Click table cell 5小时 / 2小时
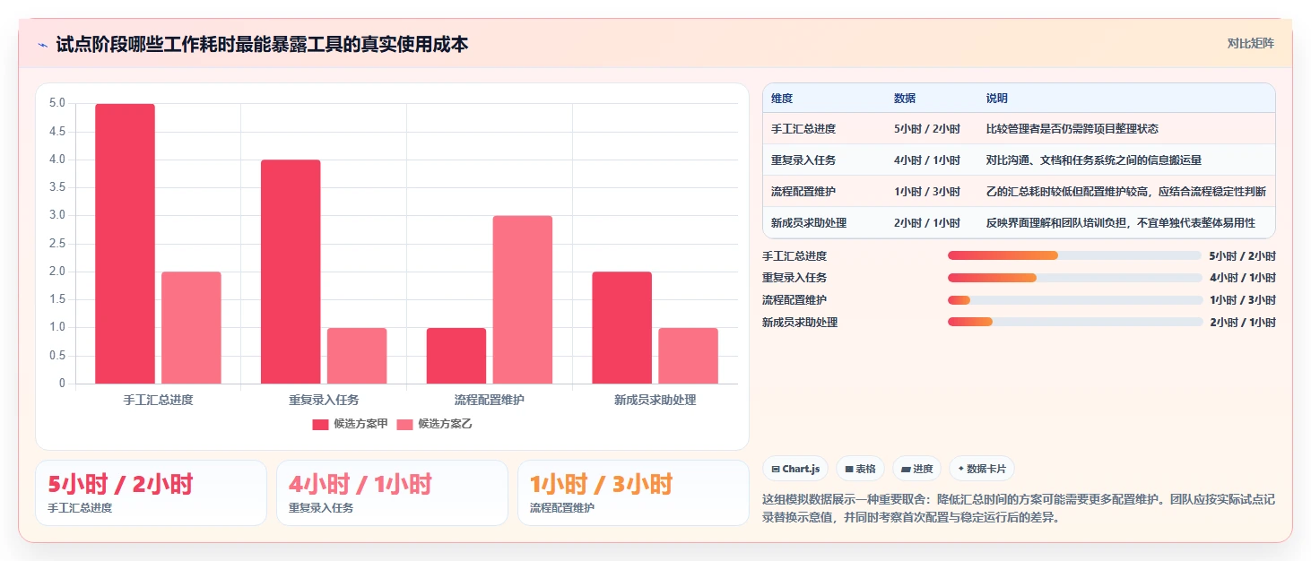Image resolution: width=1311 pixels, height=561 pixels. 927,129
